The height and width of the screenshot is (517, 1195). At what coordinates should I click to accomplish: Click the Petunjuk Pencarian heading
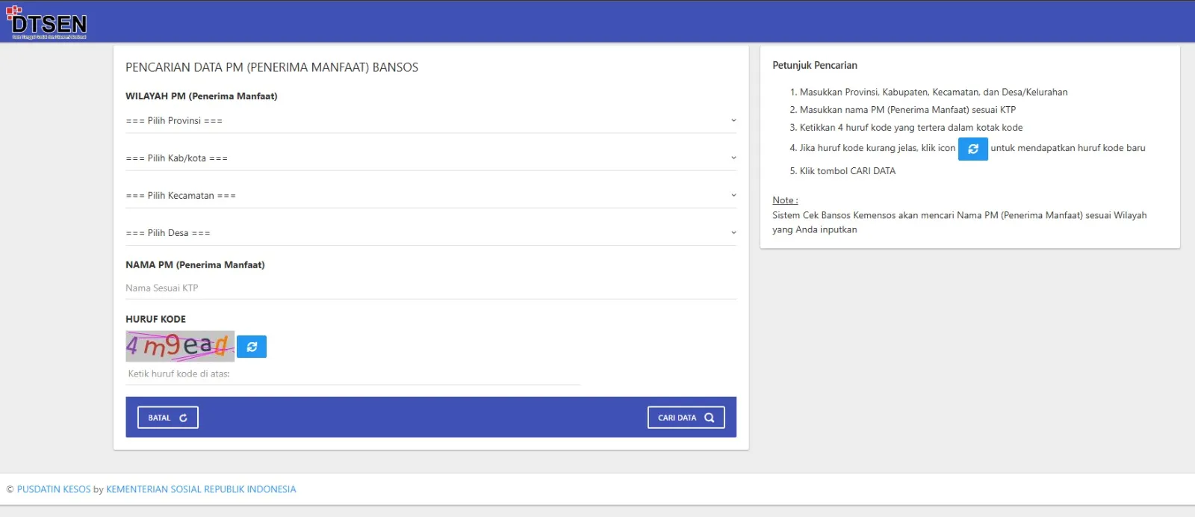[x=815, y=66]
